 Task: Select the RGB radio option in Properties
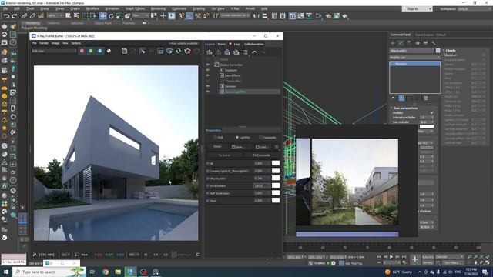click(219, 138)
